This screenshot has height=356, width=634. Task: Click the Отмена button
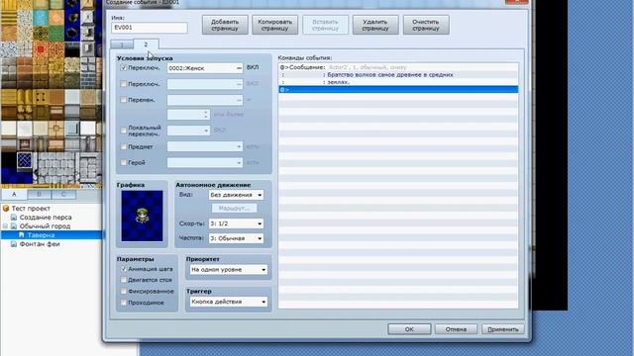[x=456, y=329]
